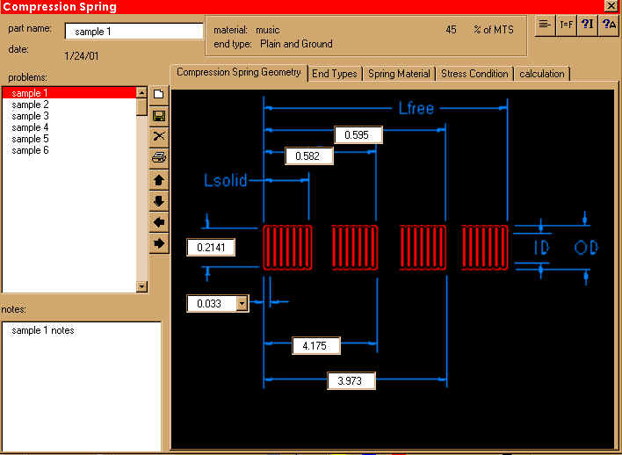Click the up arrow icon in the toolbar
622x455 pixels.
[159, 179]
